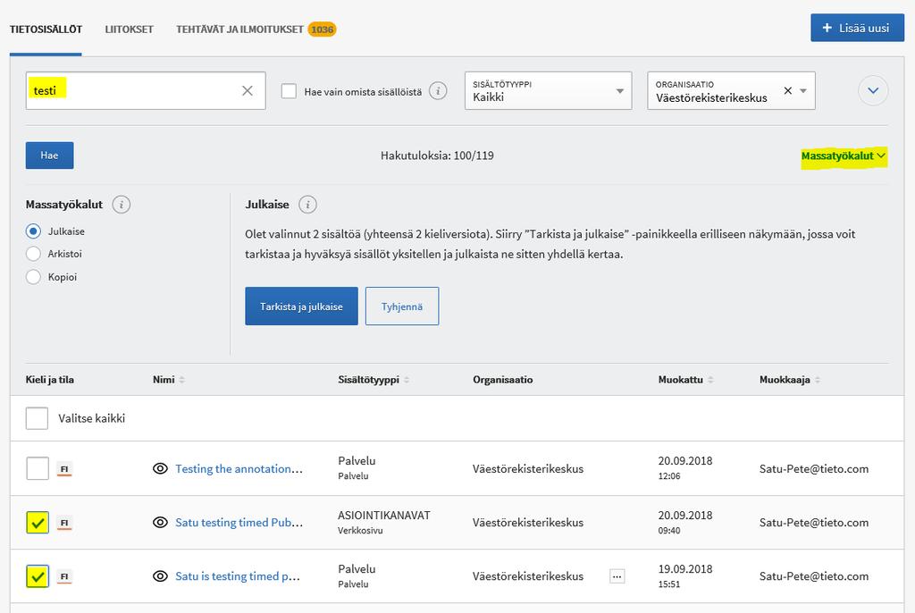Select Julkaise radio option
This screenshot has width=915, height=613.
coord(33,231)
